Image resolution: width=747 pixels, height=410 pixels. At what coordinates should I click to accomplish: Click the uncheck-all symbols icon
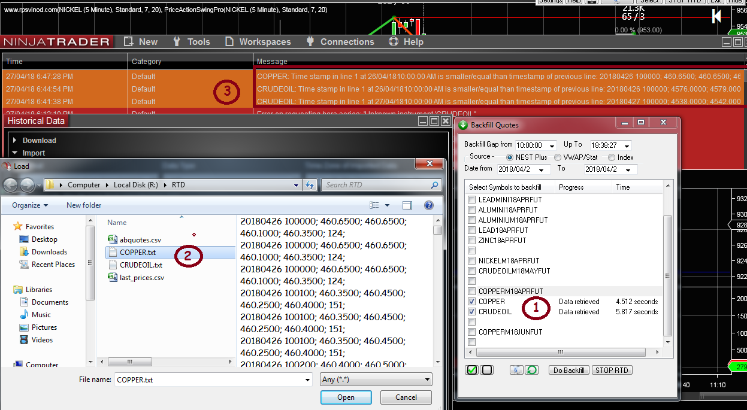487,370
